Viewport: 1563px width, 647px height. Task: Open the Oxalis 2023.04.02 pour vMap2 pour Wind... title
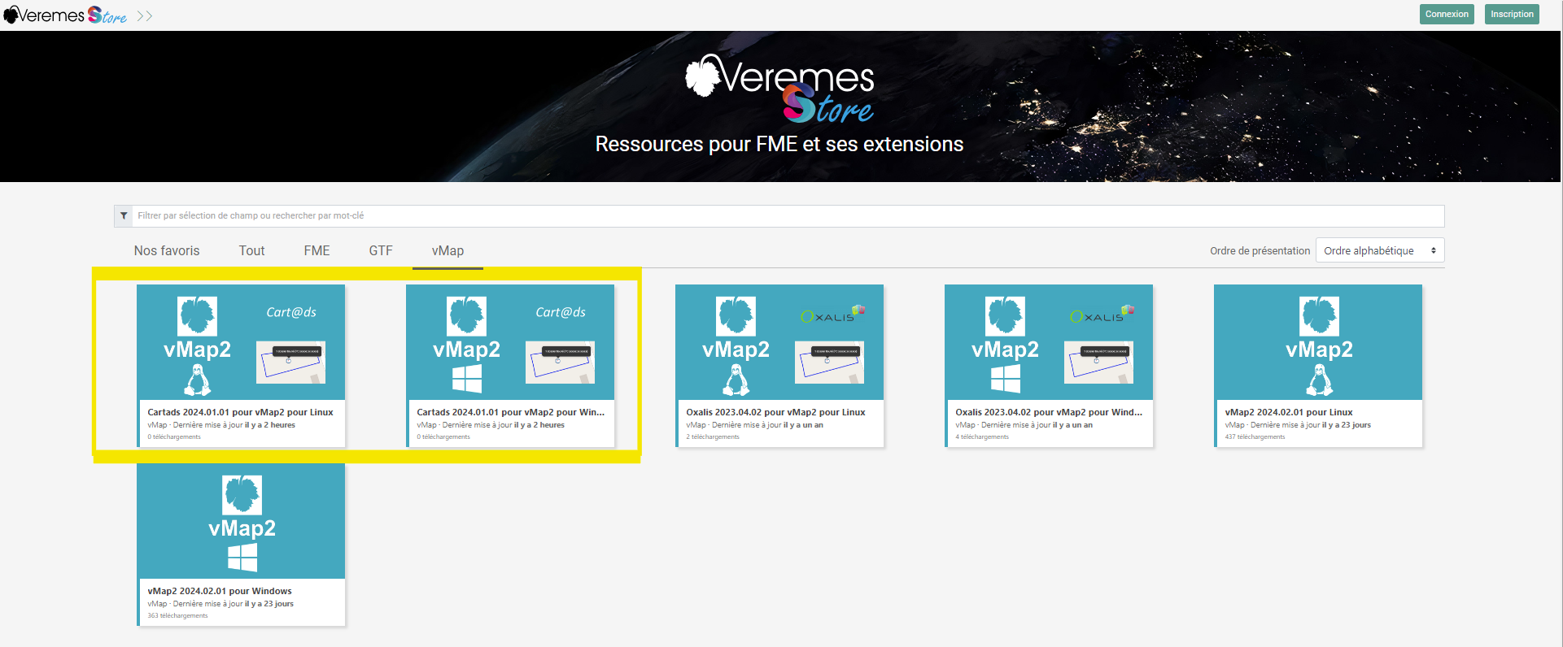click(1049, 412)
